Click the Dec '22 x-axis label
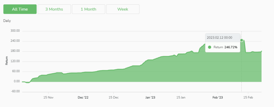 click(x=83, y=97)
